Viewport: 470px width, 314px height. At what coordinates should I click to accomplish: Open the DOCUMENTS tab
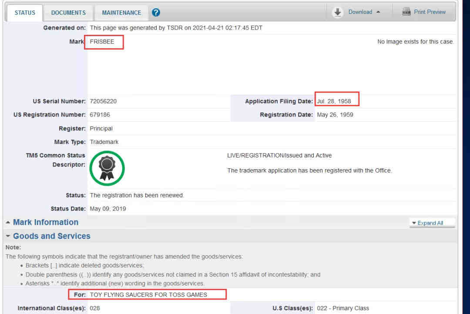[68, 13]
